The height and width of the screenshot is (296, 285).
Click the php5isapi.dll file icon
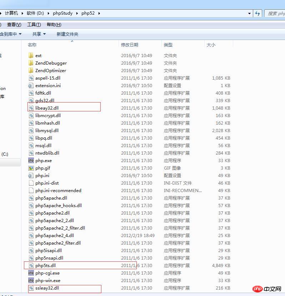[x=31, y=251]
